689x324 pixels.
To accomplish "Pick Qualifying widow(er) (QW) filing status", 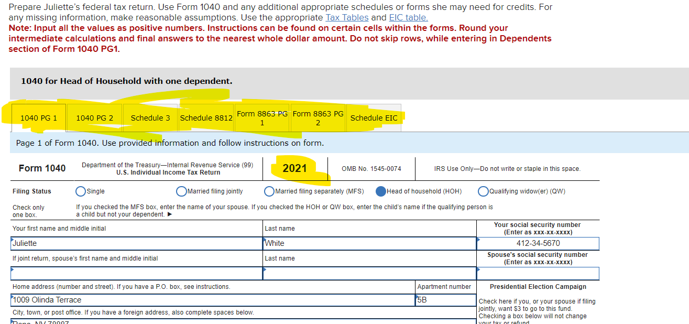I will point(483,191).
